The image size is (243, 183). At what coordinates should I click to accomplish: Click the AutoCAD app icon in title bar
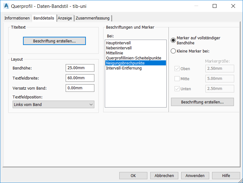pos(6,6)
